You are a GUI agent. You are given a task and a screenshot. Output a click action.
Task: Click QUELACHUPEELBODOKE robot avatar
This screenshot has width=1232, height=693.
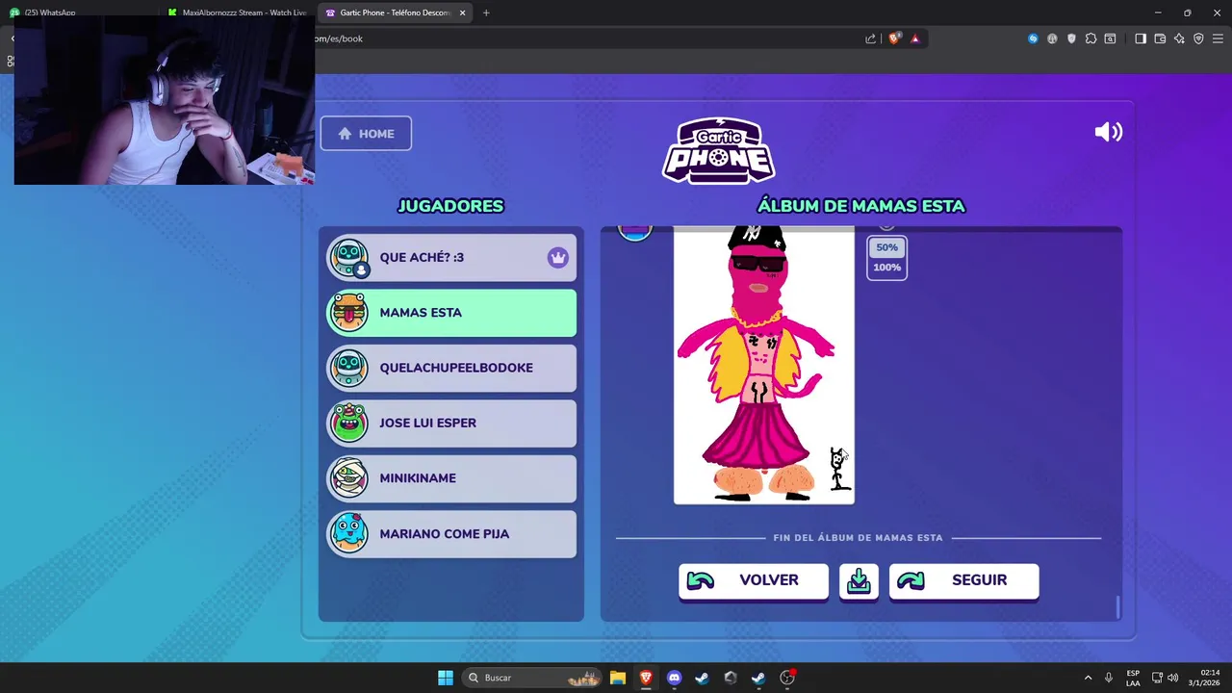[348, 368]
